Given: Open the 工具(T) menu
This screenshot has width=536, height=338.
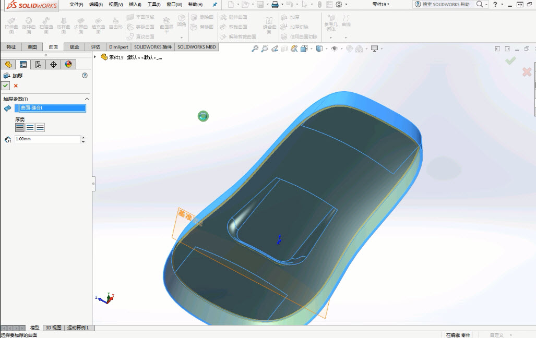Looking at the screenshot, I should [154, 5].
